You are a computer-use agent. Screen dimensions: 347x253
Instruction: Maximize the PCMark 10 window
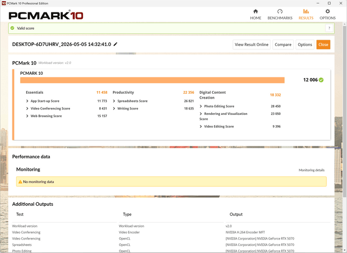pos(329,3)
